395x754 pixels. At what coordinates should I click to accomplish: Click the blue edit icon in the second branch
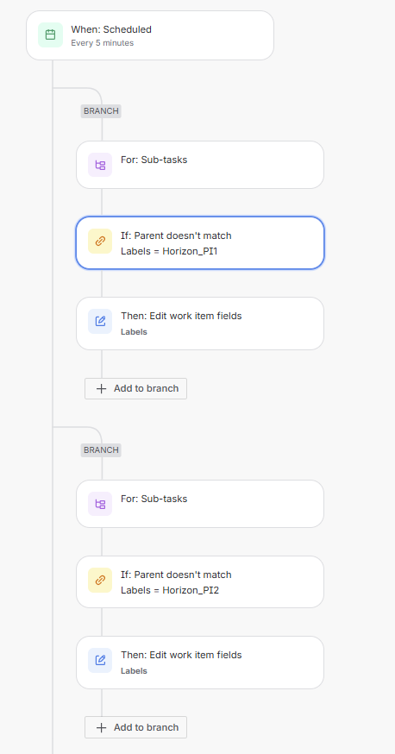pos(100,660)
